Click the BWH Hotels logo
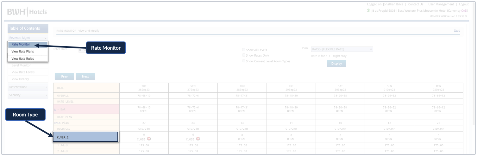The width and height of the screenshot is (477, 156). coord(27,12)
